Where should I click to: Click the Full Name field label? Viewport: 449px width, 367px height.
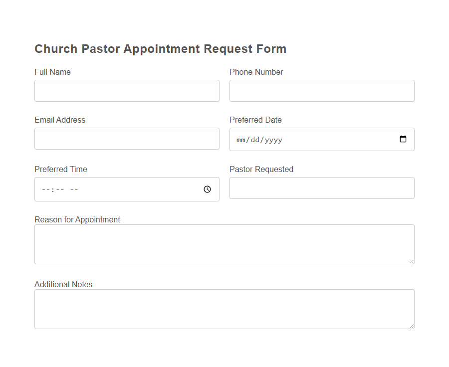click(x=52, y=72)
